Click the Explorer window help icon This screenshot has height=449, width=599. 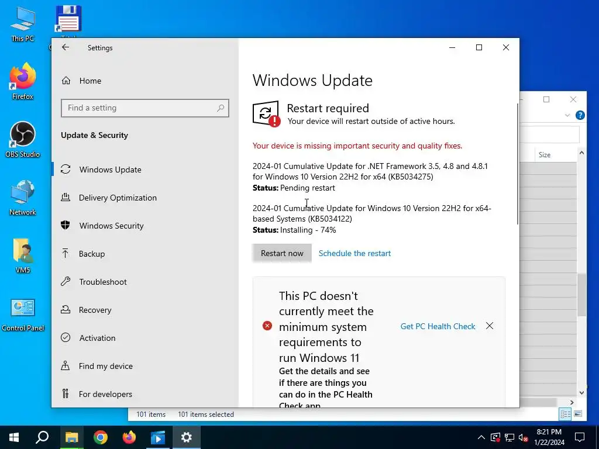click(580, 115)
